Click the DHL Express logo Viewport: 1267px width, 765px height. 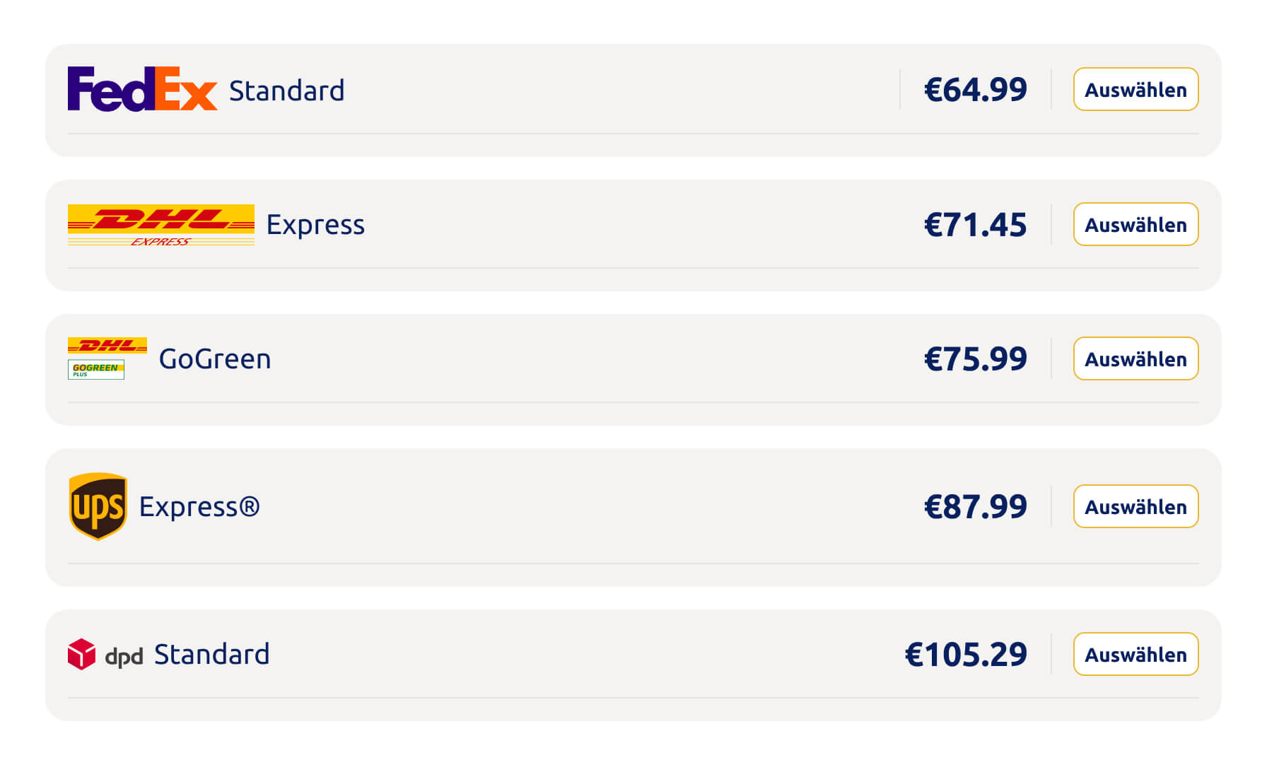[160, 225]
